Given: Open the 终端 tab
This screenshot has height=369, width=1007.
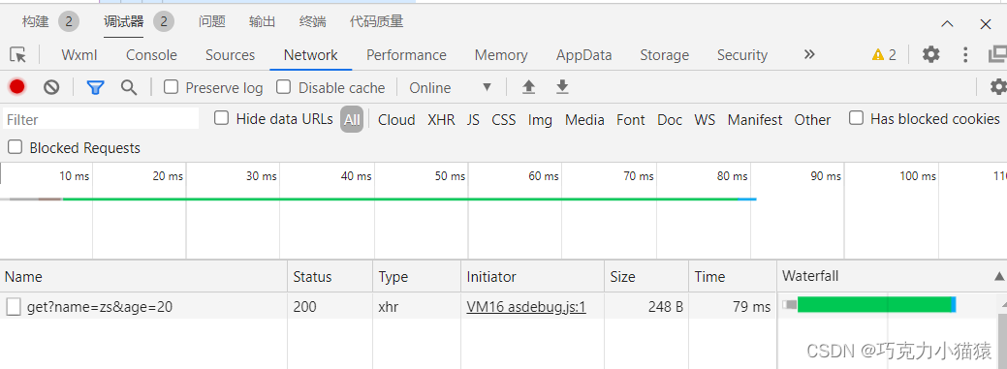Looking at the screenshot, I should 313,22.
